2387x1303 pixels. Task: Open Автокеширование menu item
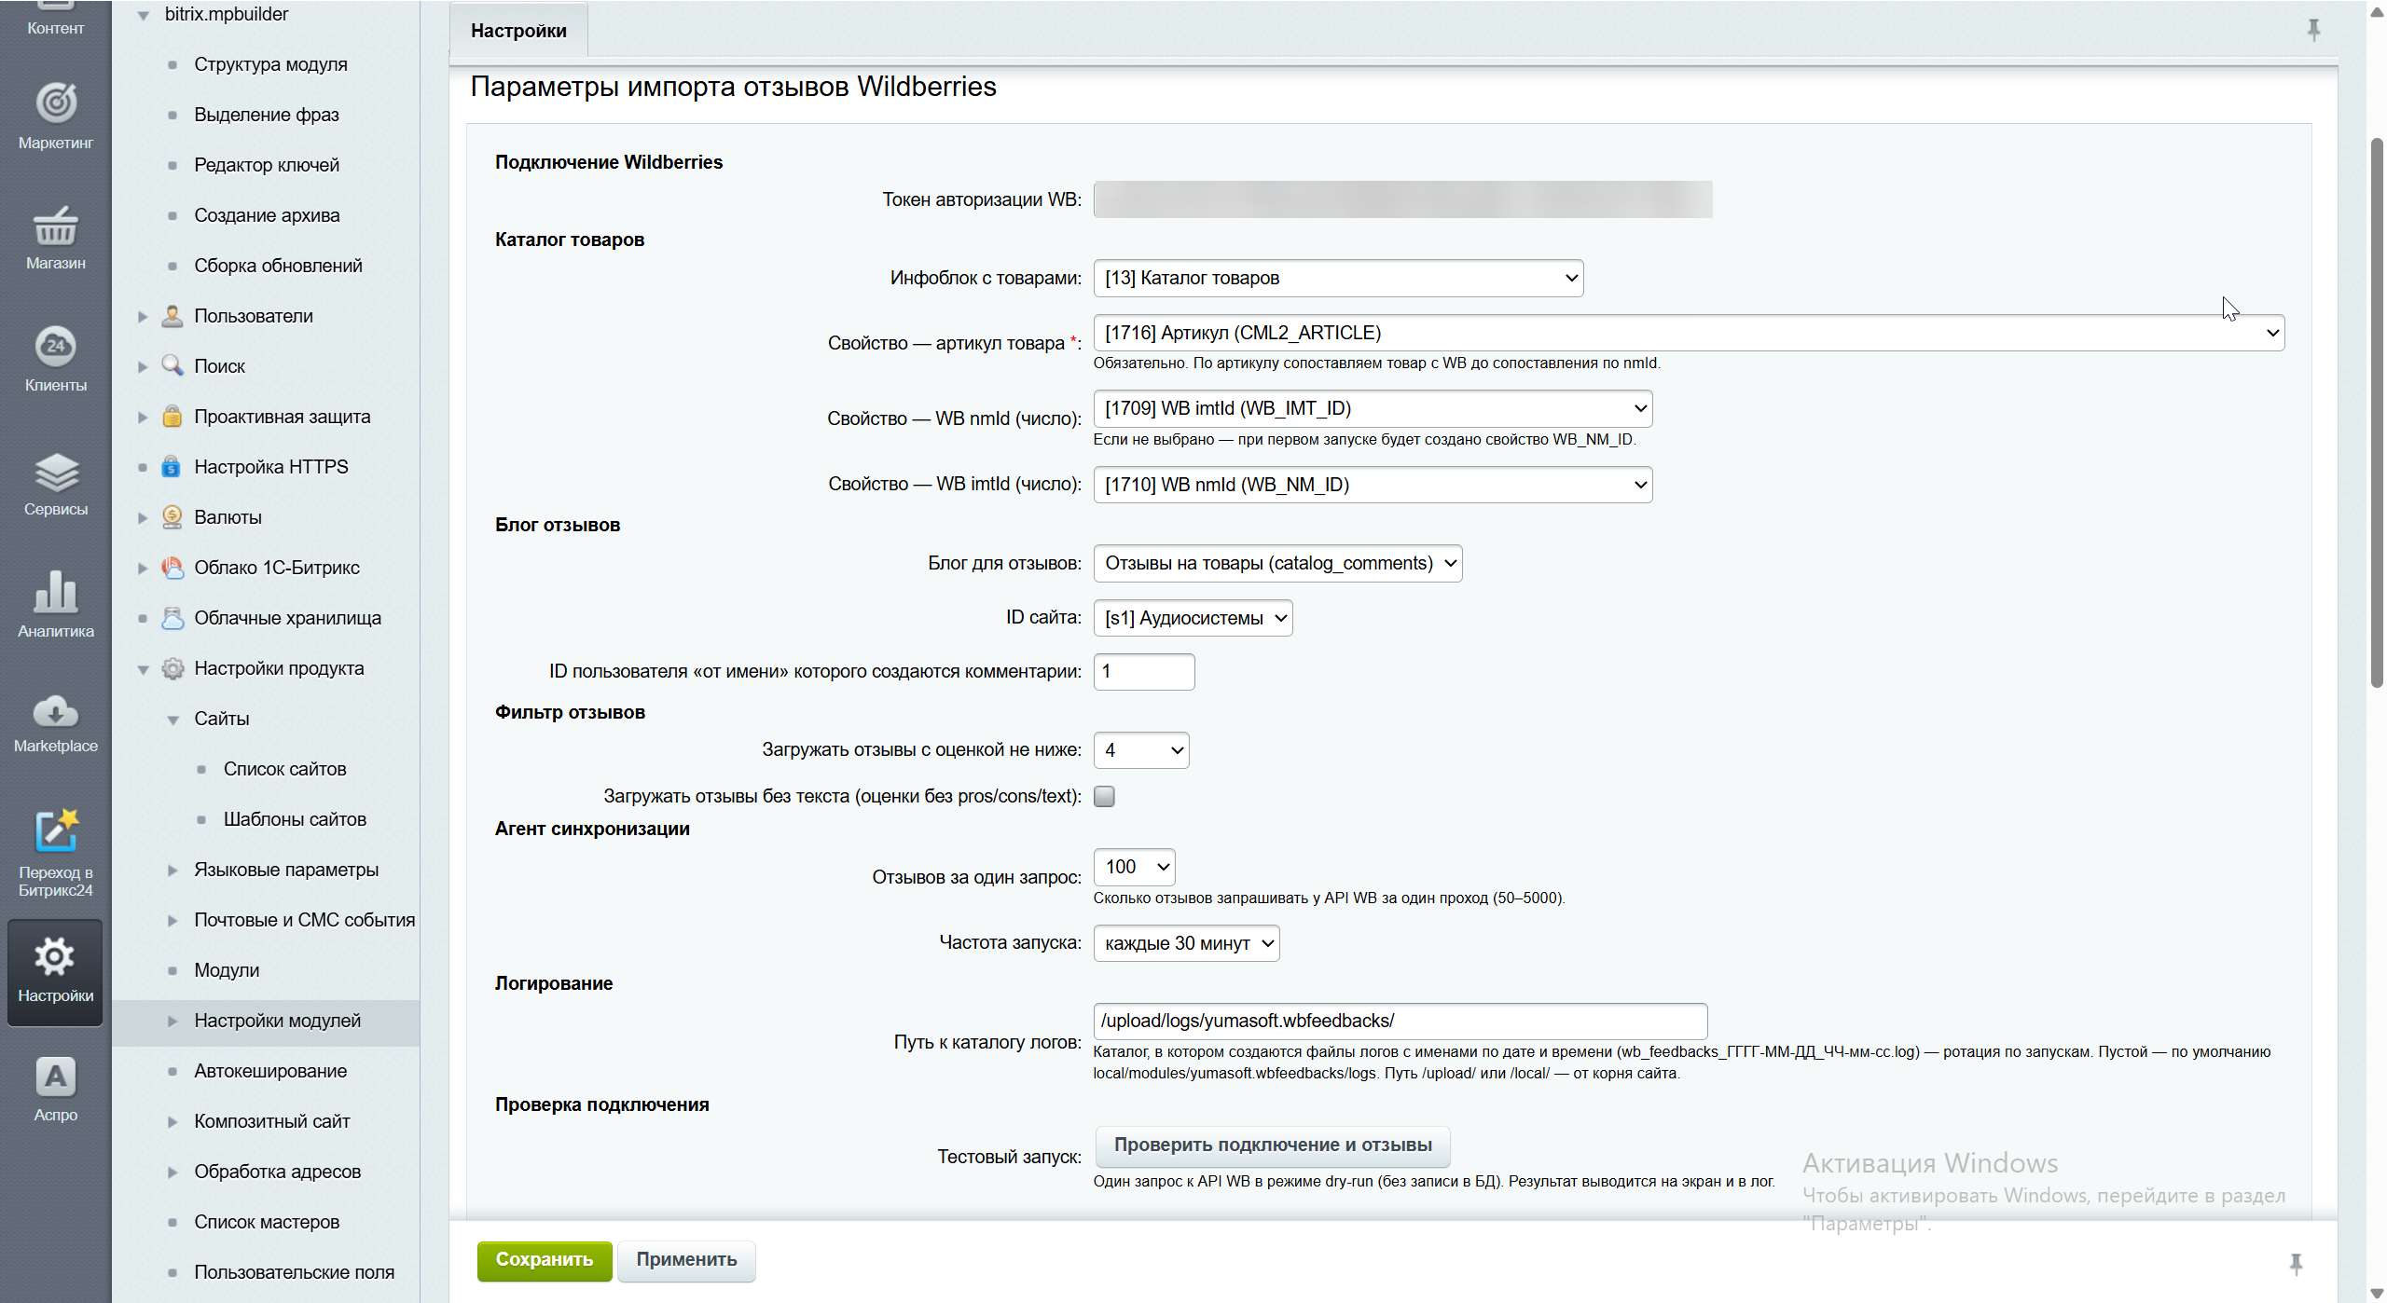[270, 1071]
